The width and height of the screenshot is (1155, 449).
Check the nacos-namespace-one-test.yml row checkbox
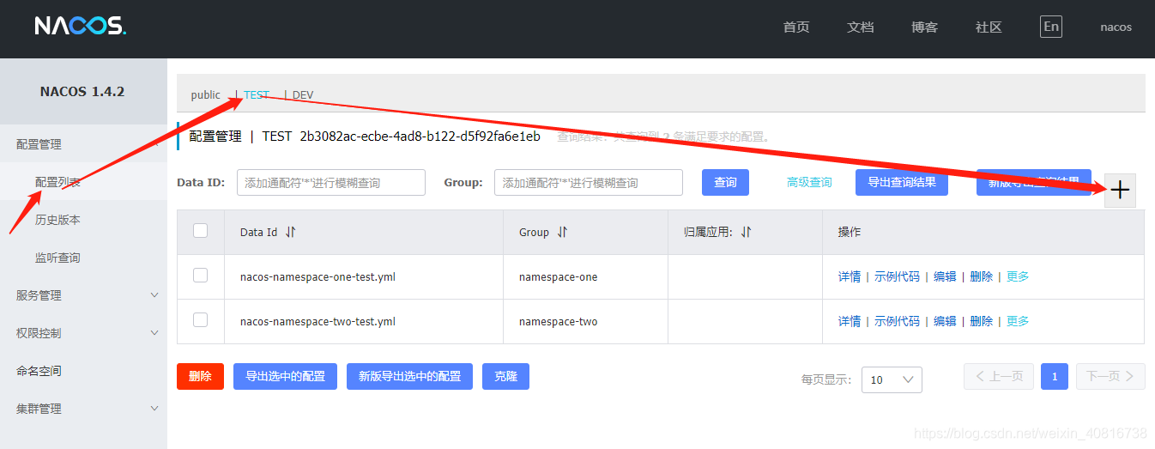[201, 275]
